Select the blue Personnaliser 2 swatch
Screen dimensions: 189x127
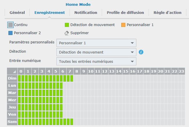click(10, 33)
